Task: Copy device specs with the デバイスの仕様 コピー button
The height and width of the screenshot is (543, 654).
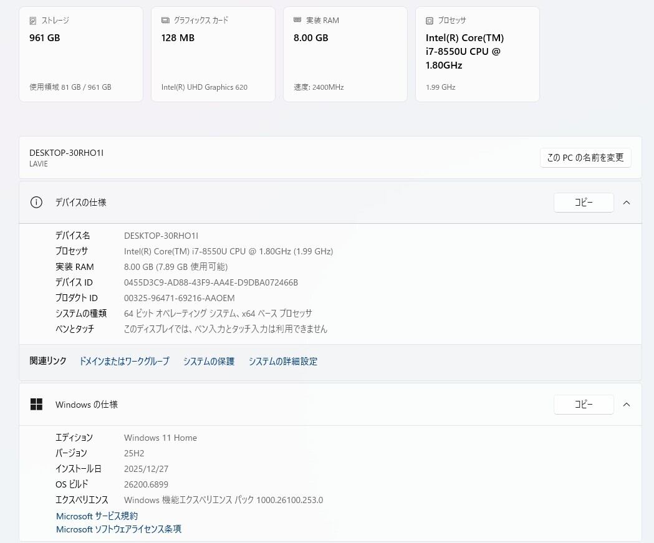Action: [583, 203]
